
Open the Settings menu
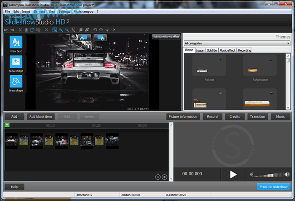(x=64, y=11)
